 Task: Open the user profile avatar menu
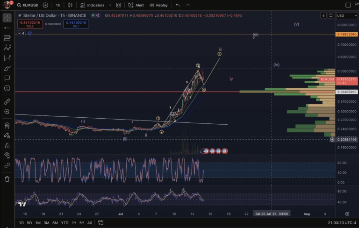(7, 5)
